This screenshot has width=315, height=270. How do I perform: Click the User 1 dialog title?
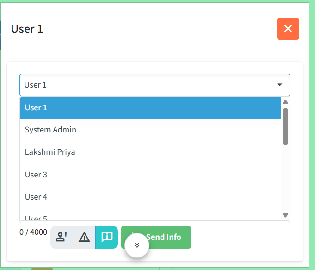click(27, 29)
